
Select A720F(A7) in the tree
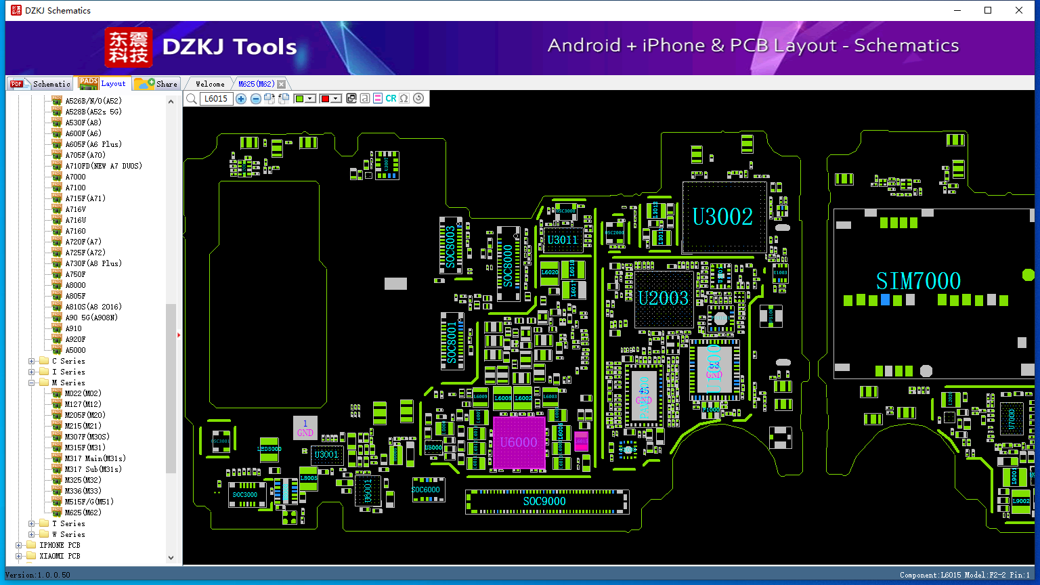coord(83,242)
